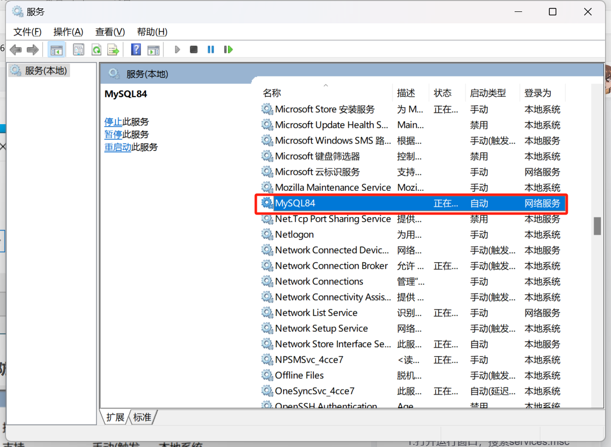Click gear icon beside Mozilla Maintenance Service
Screen dimensions: 611x447
(x=267, y=188)
